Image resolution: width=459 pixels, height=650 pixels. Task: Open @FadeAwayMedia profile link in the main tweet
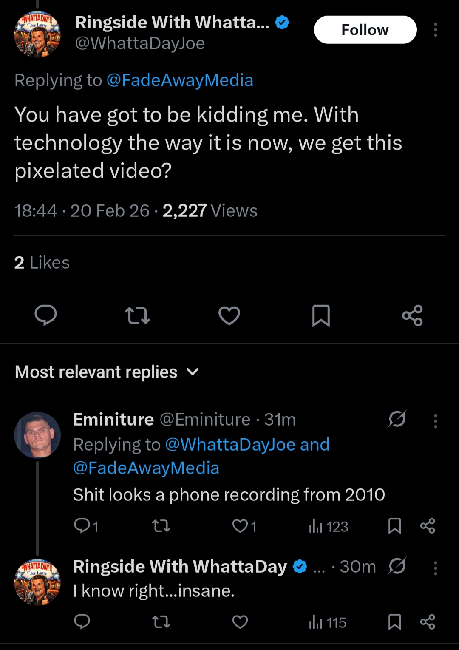tap(179, 80)
